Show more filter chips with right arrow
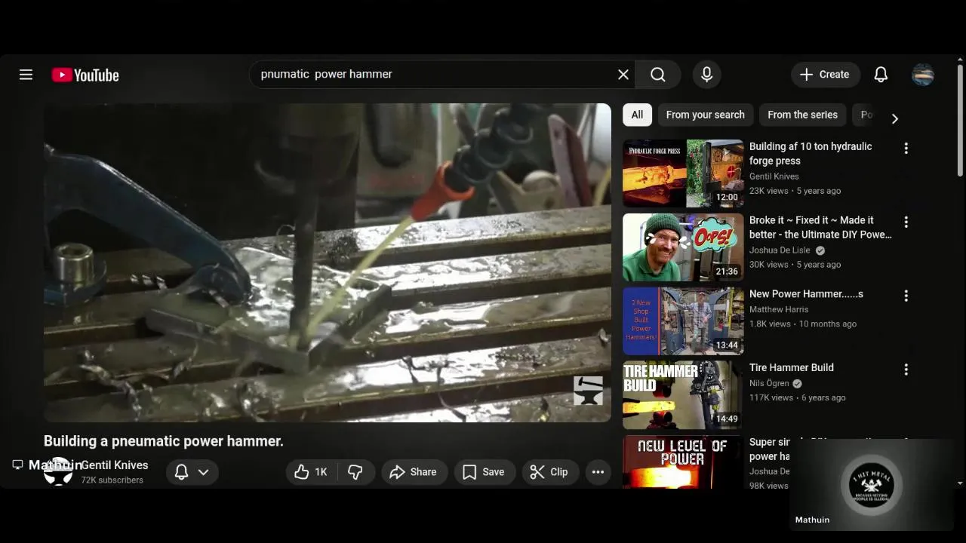Image resolution: width=966 pixels, height=543 pixels. pos(895,118)
